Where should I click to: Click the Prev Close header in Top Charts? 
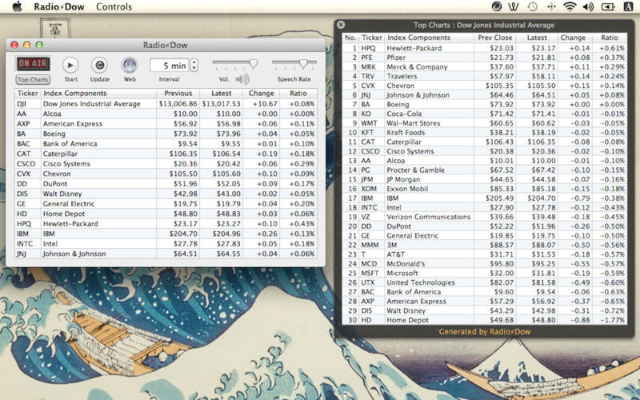pyautogui.click(x=494, y=38)
